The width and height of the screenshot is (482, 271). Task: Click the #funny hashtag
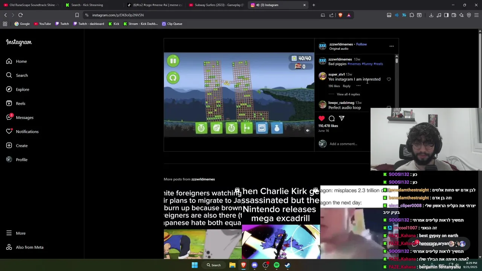(x=367, y=64)
